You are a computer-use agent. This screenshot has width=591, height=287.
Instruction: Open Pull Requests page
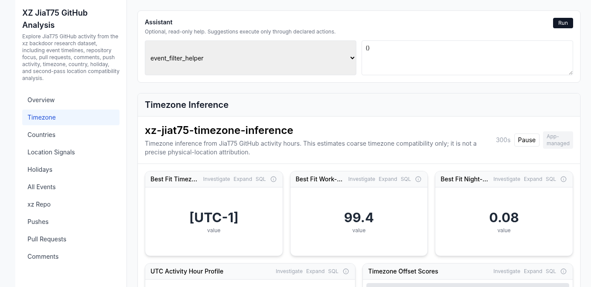[71, 239]
